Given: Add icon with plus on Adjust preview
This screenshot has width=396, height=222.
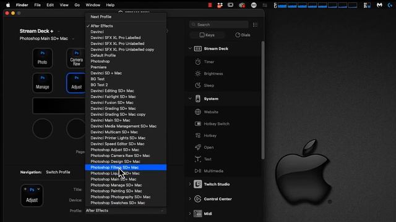Looking at the screenshot, I should 25,189.
